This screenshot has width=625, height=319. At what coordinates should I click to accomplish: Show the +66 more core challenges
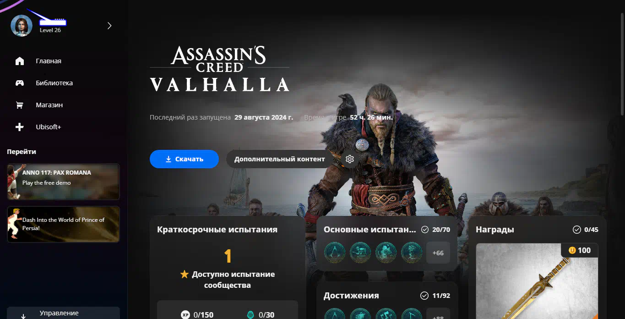[438, 253]
